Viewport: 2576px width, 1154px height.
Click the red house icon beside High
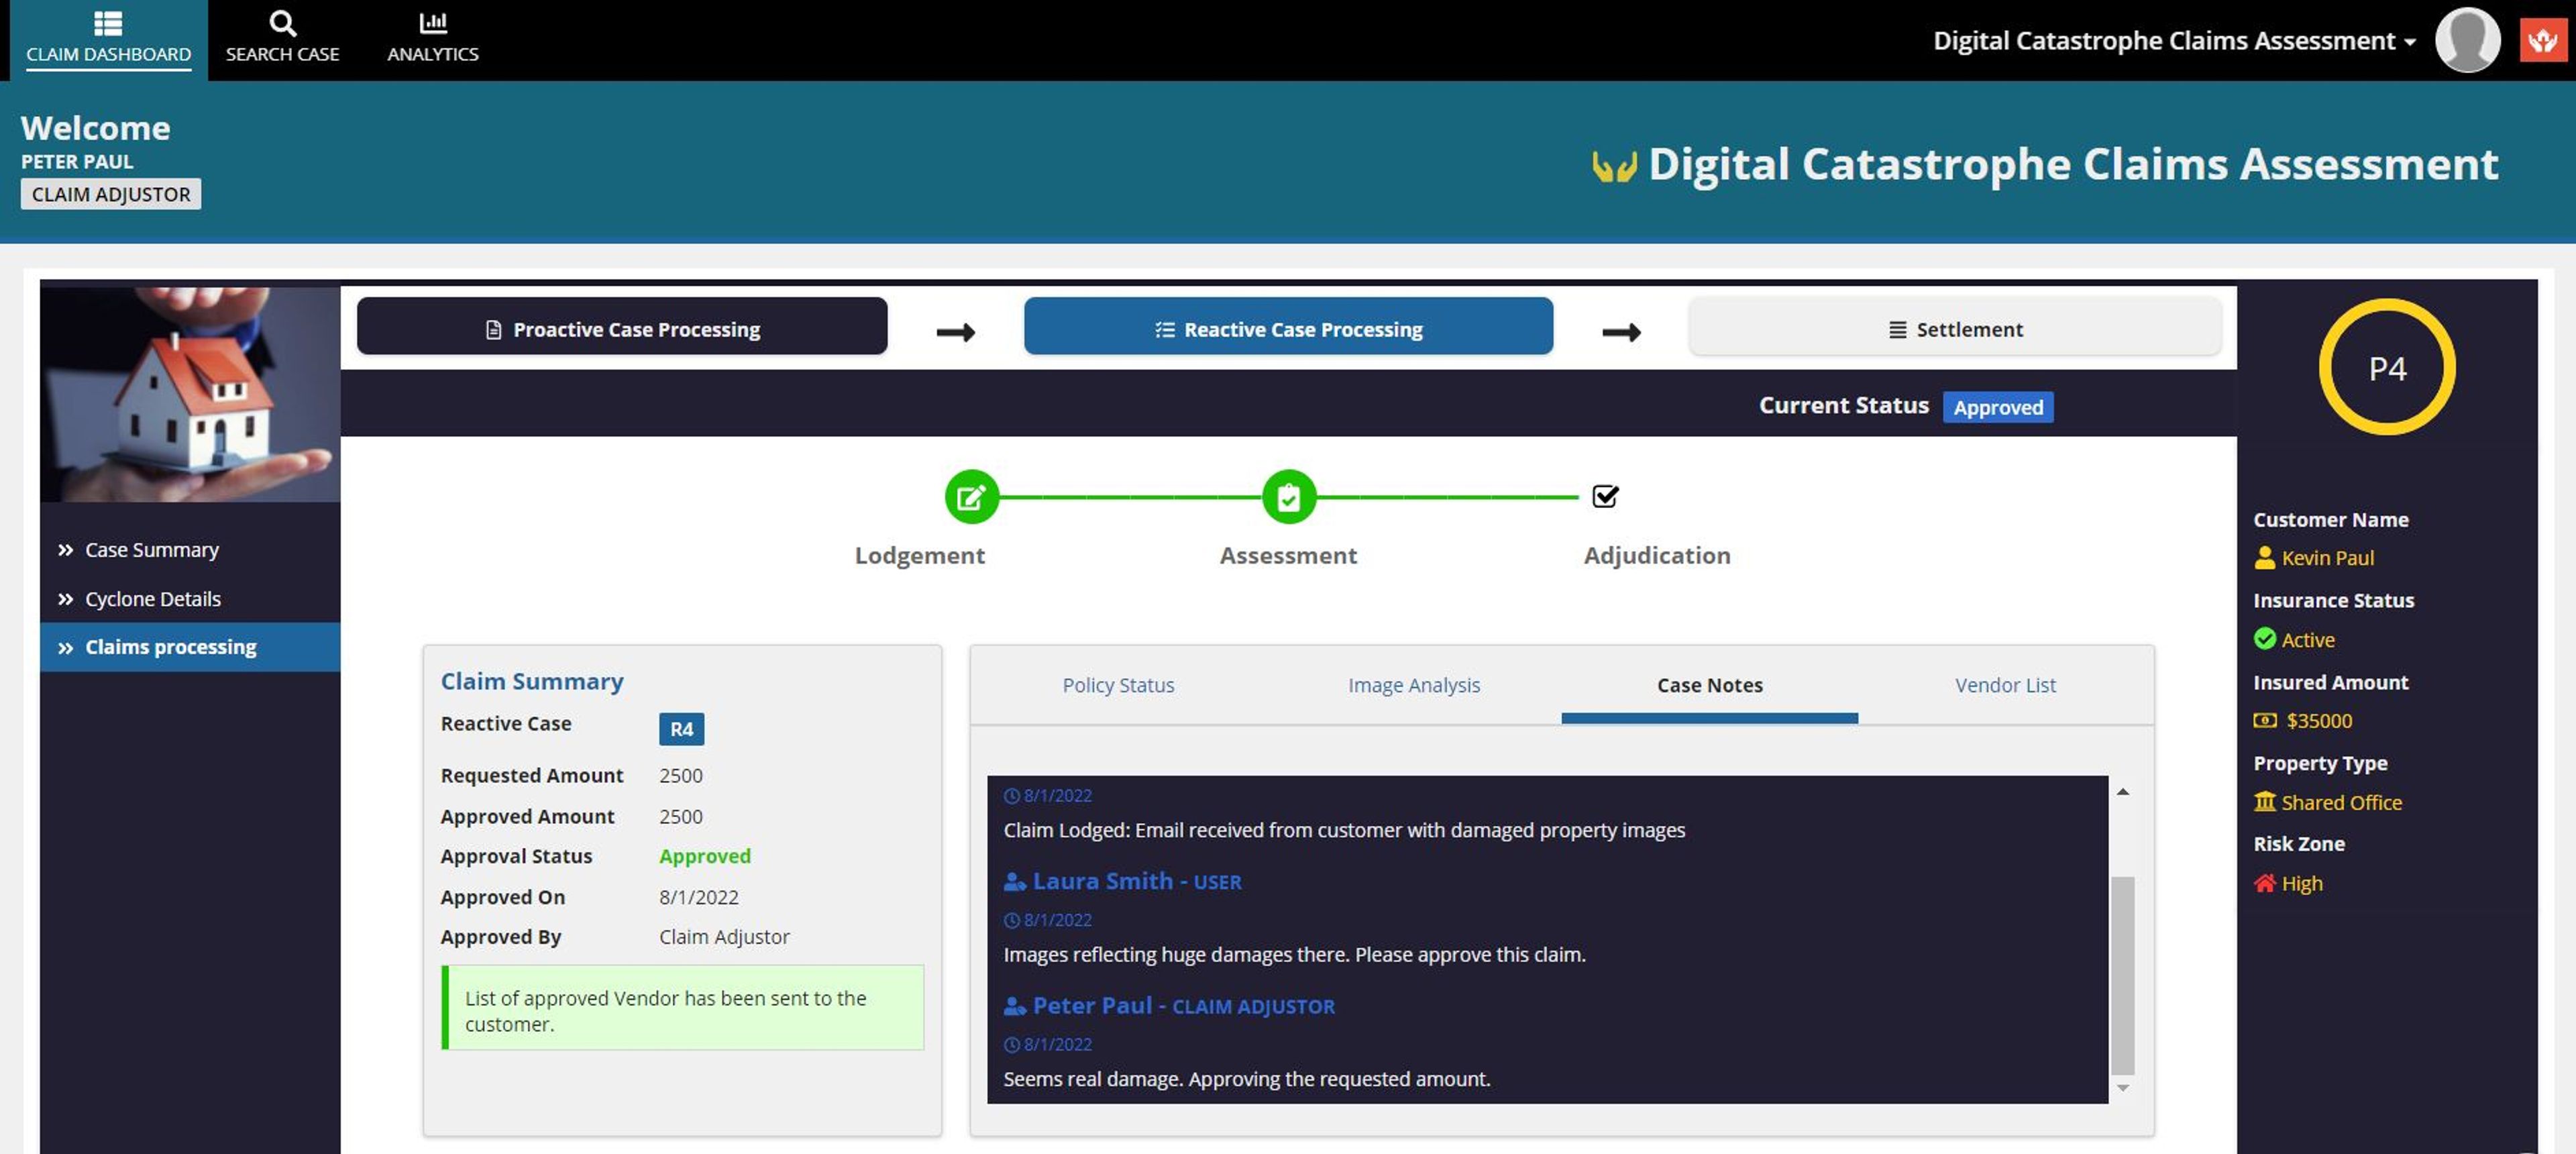pyautogui.click(x=2264, y=884)
